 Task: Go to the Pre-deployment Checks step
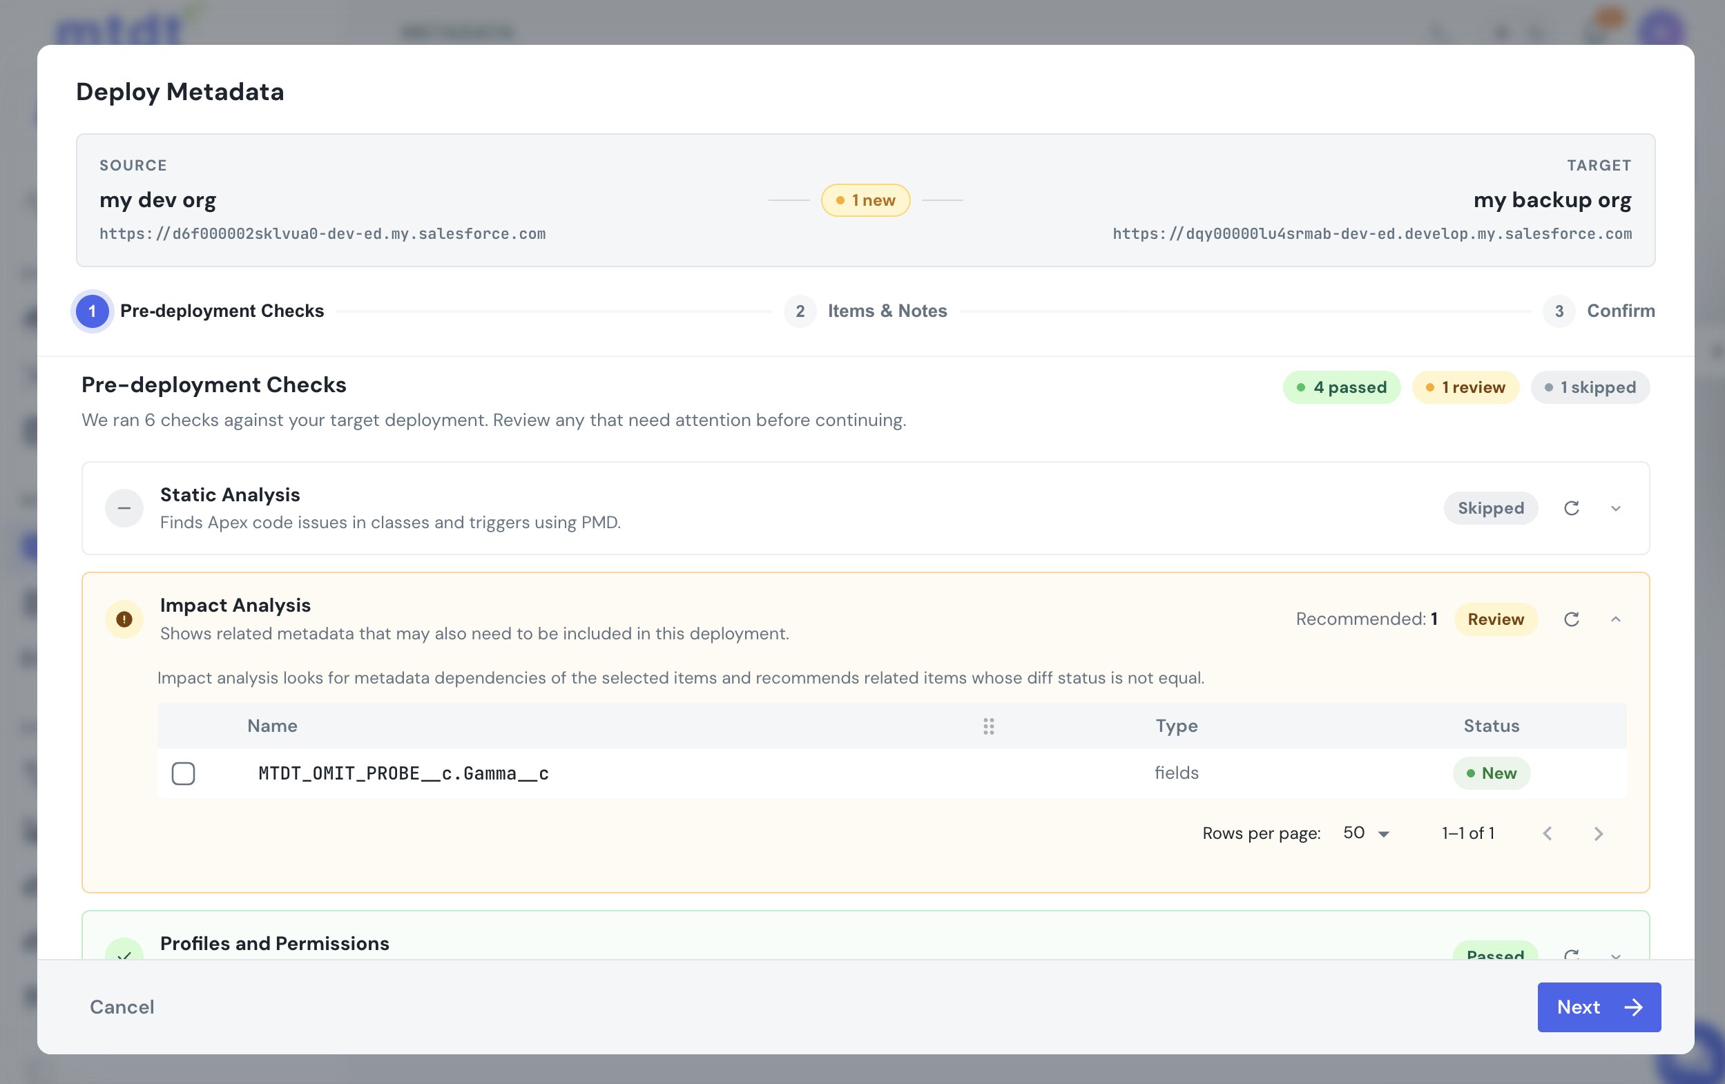tap(200, 311)
